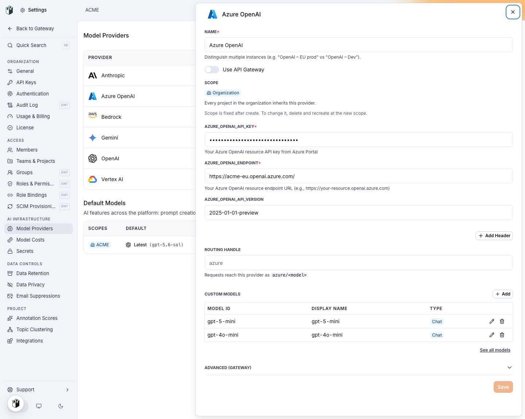Click the Add Header button

click(494, 236)
